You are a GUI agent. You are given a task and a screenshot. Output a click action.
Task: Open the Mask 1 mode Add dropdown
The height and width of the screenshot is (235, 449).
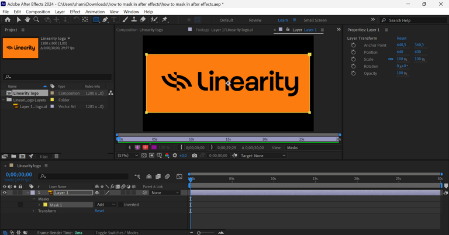point(106,205)
